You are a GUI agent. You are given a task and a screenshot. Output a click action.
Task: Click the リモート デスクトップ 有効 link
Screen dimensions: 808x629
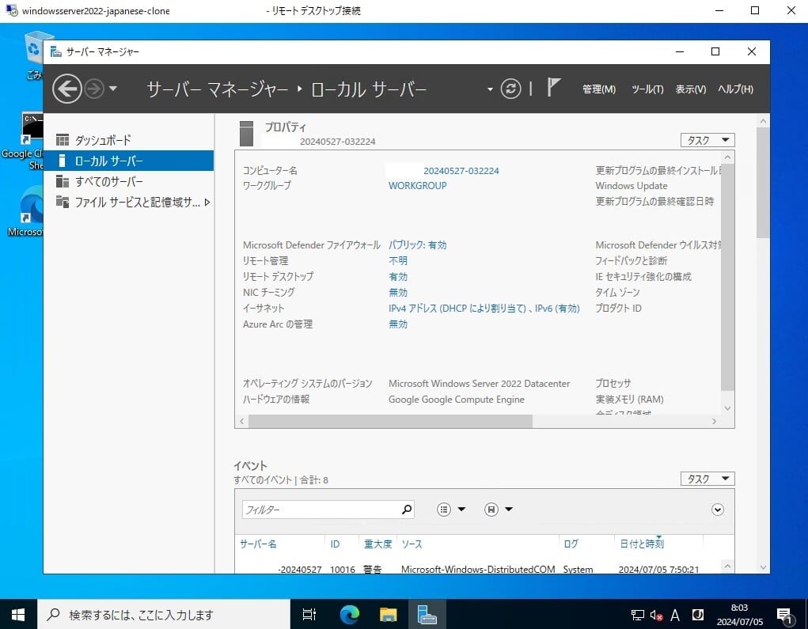[x=398, y=277]
